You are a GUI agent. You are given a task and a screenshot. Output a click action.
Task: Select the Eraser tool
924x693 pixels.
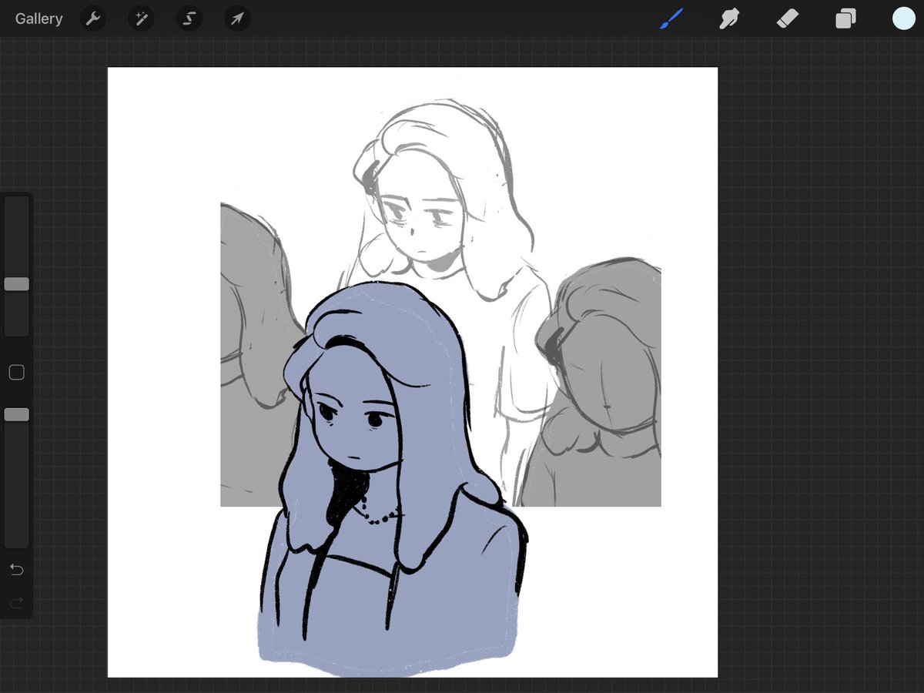[x=788, y=18]
